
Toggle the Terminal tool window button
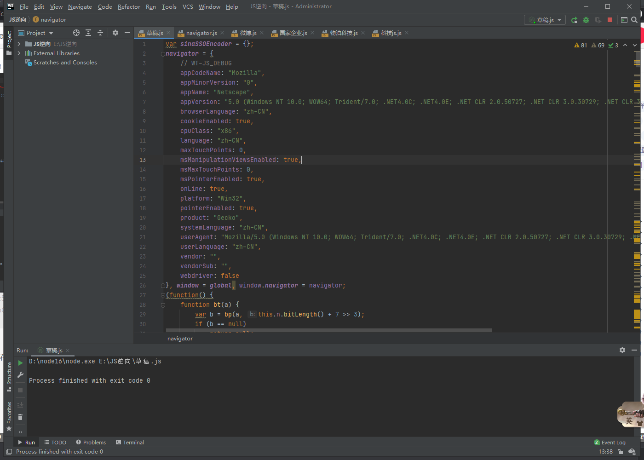[130, 443]
